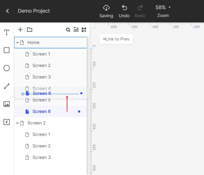Click the Demo Project title
Image resolution: width=204 pixels, height=175 pixels.
[x=34, y=11]
